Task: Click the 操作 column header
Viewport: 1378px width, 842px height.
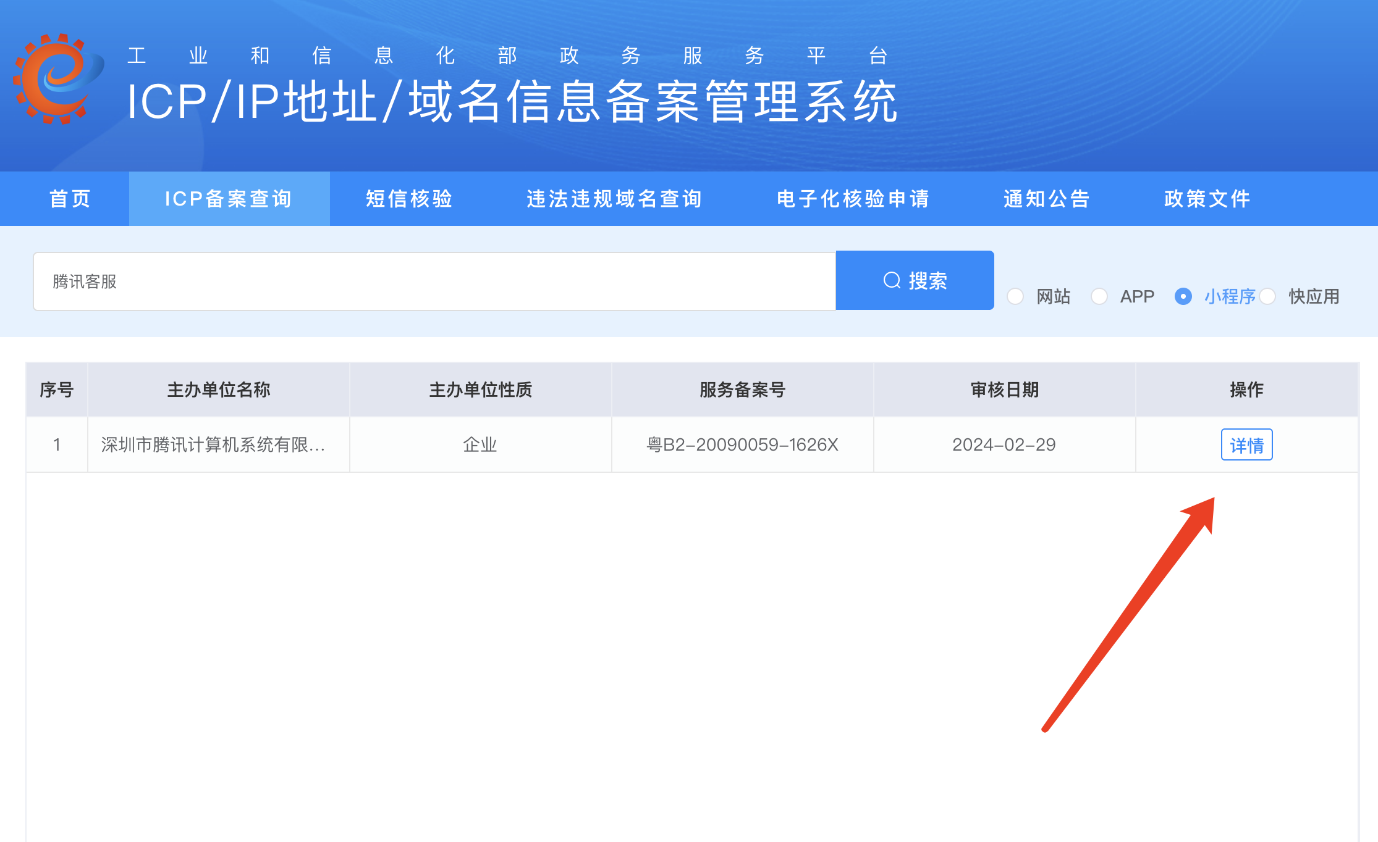Action: tap(1246, 390)
